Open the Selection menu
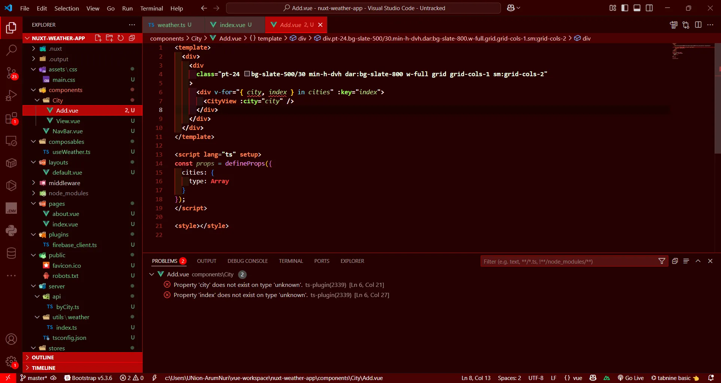The width and height of the screenshot is (721, 383). point(66,8)
